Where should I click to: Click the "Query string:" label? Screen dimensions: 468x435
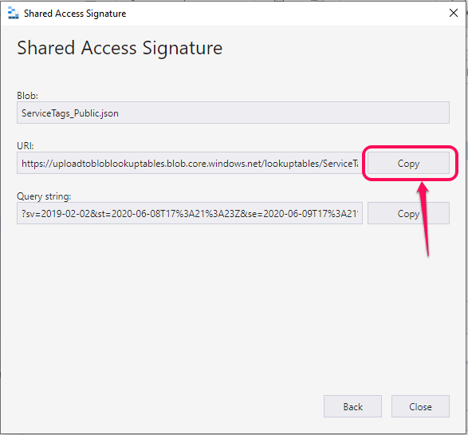point(44,196)
